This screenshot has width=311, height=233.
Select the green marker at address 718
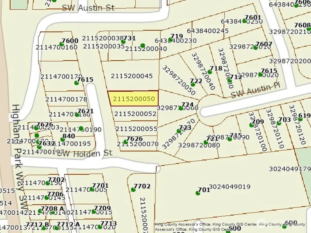point(210,72)
